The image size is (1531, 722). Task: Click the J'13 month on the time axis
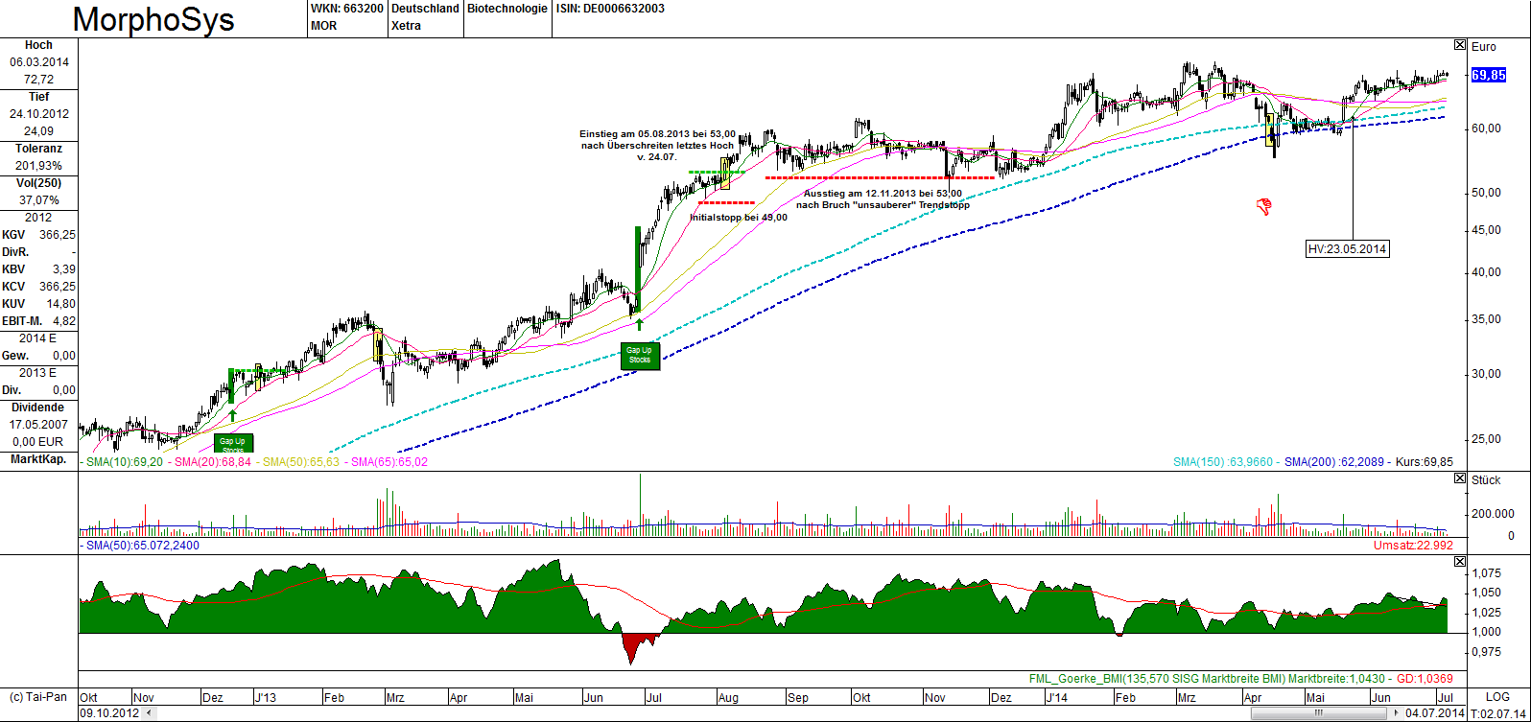tap(265, 697)
